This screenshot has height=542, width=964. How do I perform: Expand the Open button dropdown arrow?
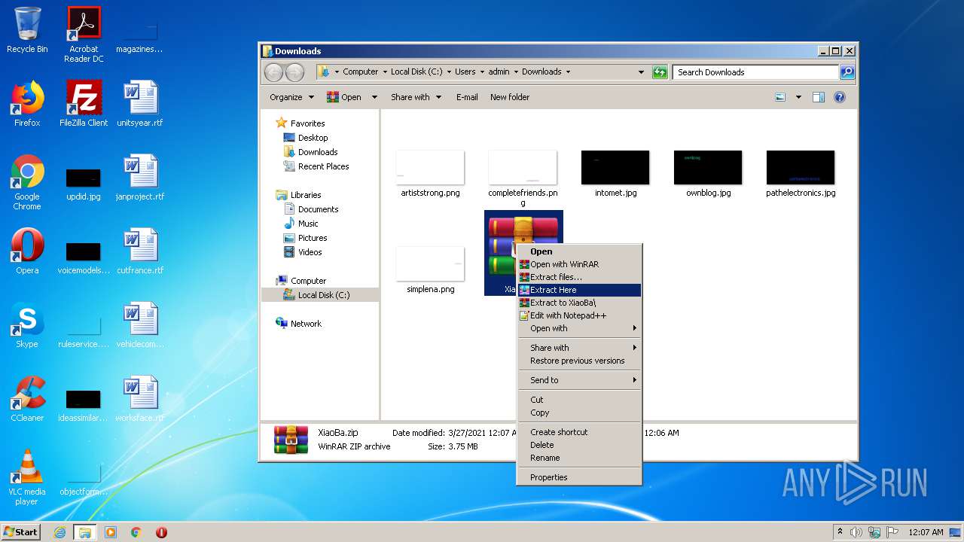point(374,97)
